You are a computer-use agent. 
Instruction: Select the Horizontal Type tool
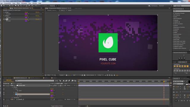pyautogui.click(x=21, y=6)
